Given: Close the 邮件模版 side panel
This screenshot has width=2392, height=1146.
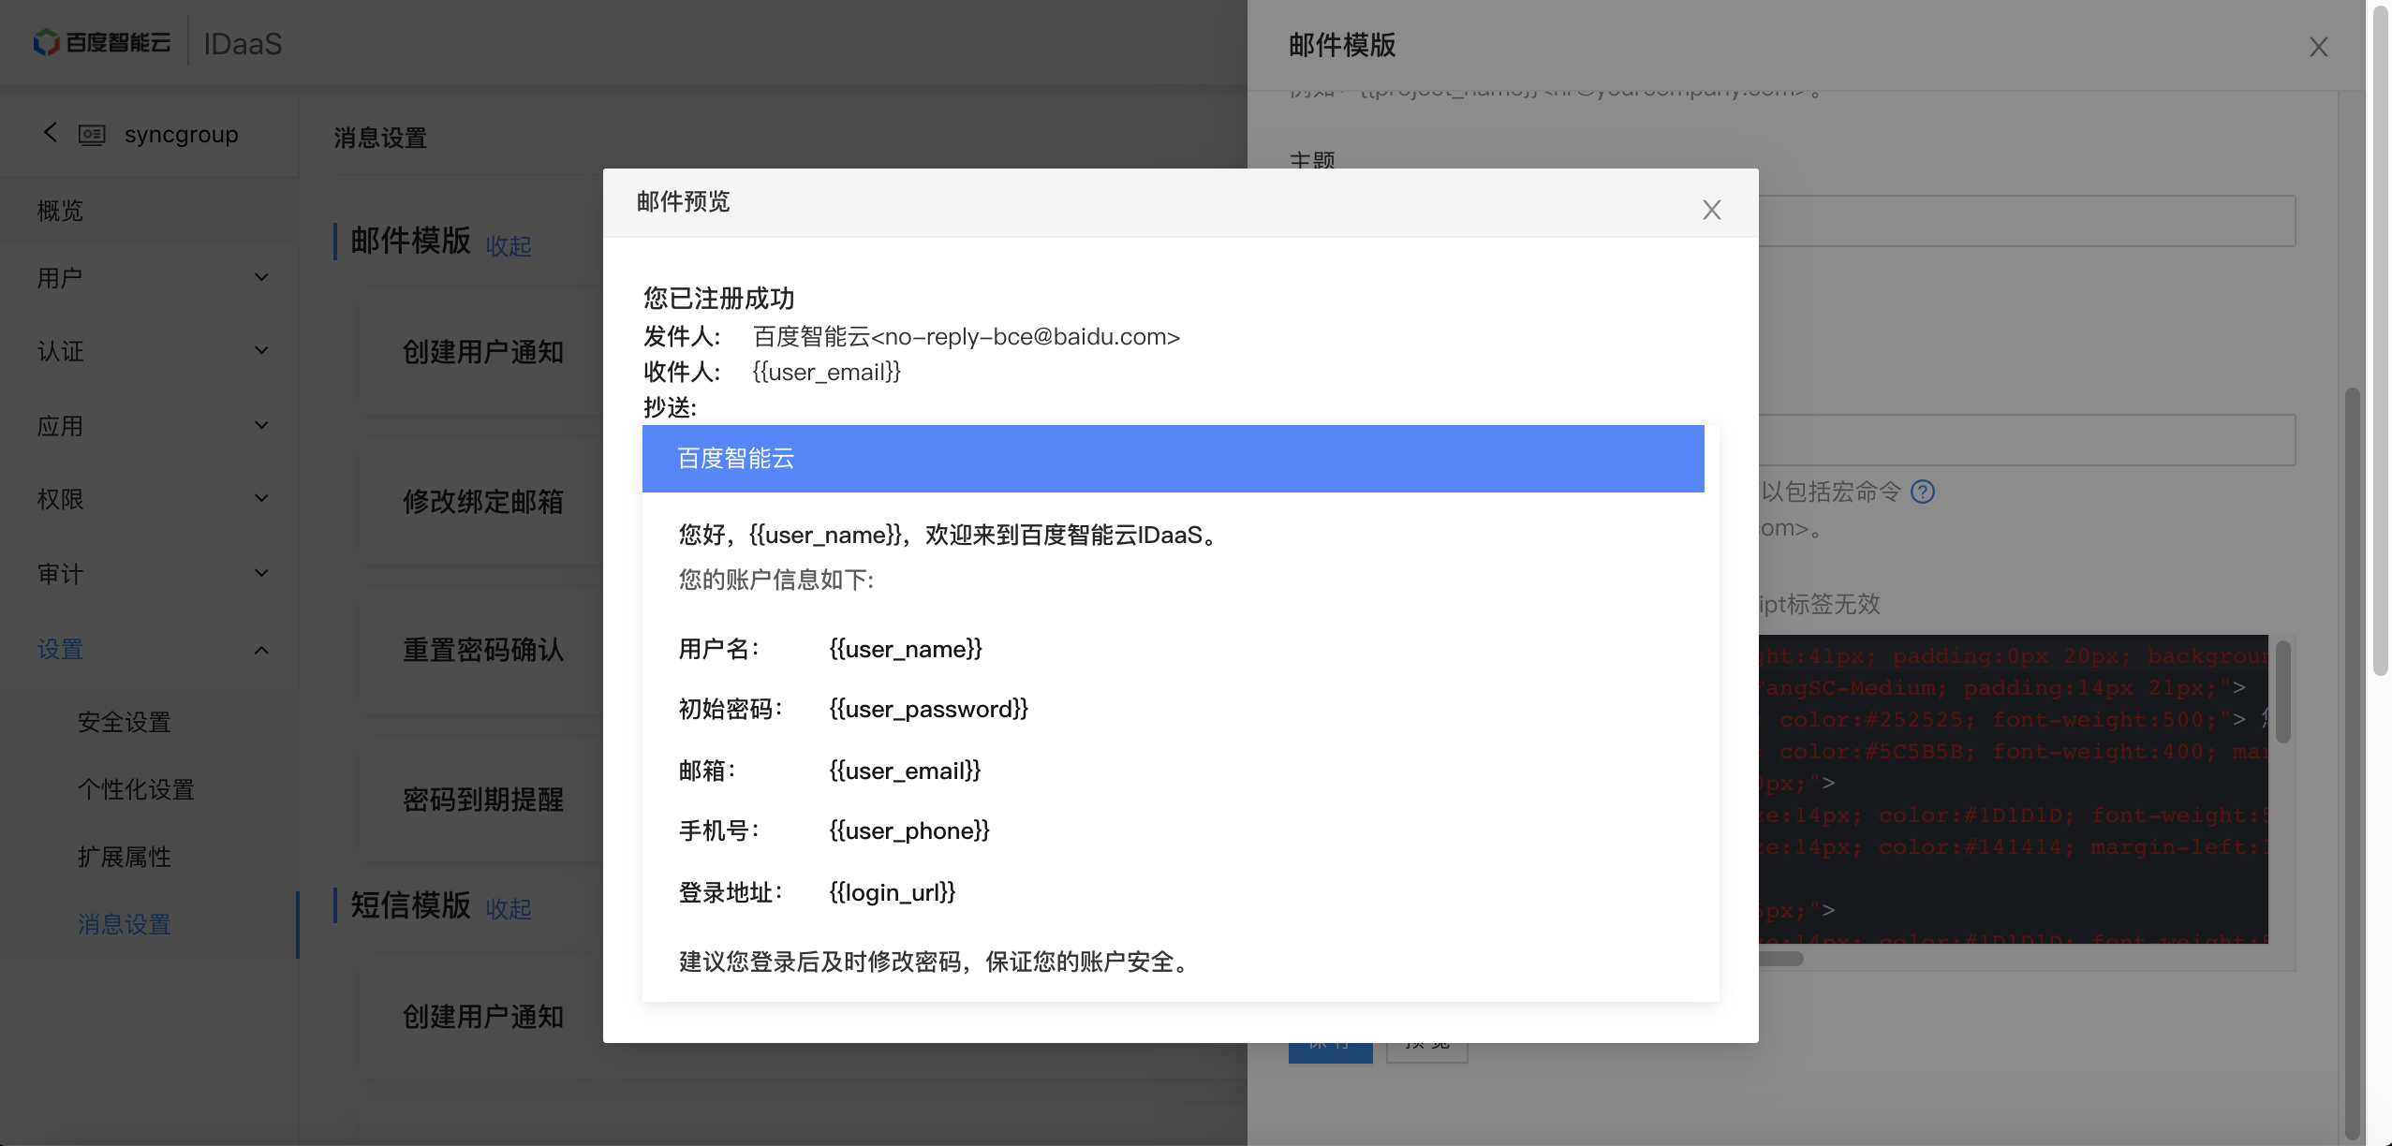Looking at the screenshot, I should 2318,47.
